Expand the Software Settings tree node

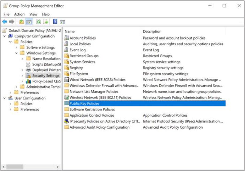pyautogui.click(x=16, y=47)
